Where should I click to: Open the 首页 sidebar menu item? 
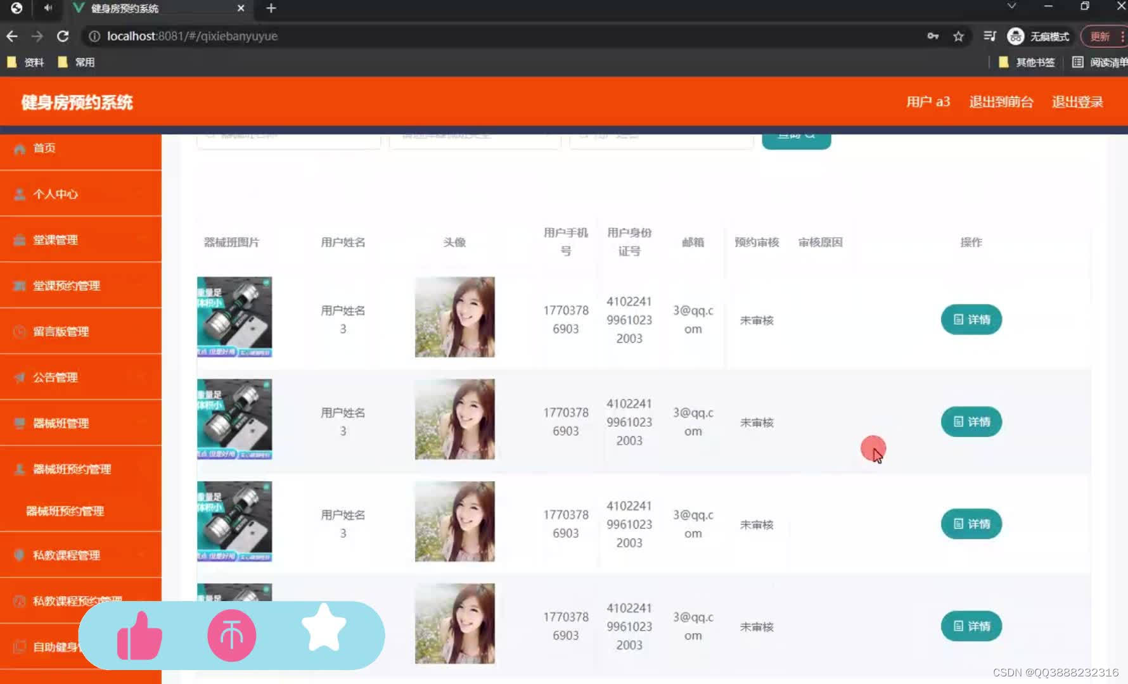[x=80, y=148]
